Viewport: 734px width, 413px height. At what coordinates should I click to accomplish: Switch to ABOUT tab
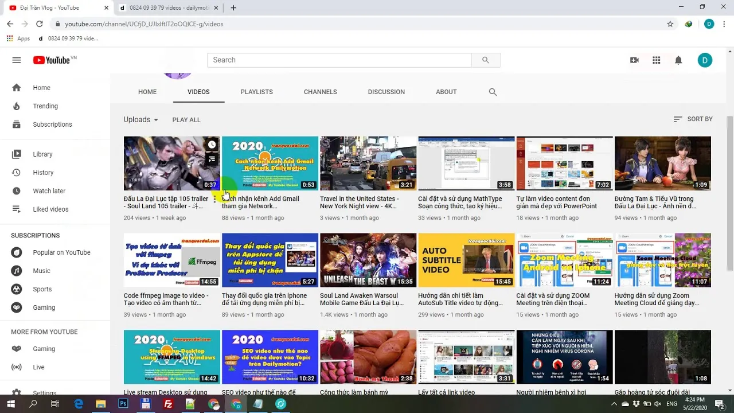(446, 92)
